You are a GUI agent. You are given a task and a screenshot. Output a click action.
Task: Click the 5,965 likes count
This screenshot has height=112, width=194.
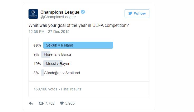tap(70, 103)
